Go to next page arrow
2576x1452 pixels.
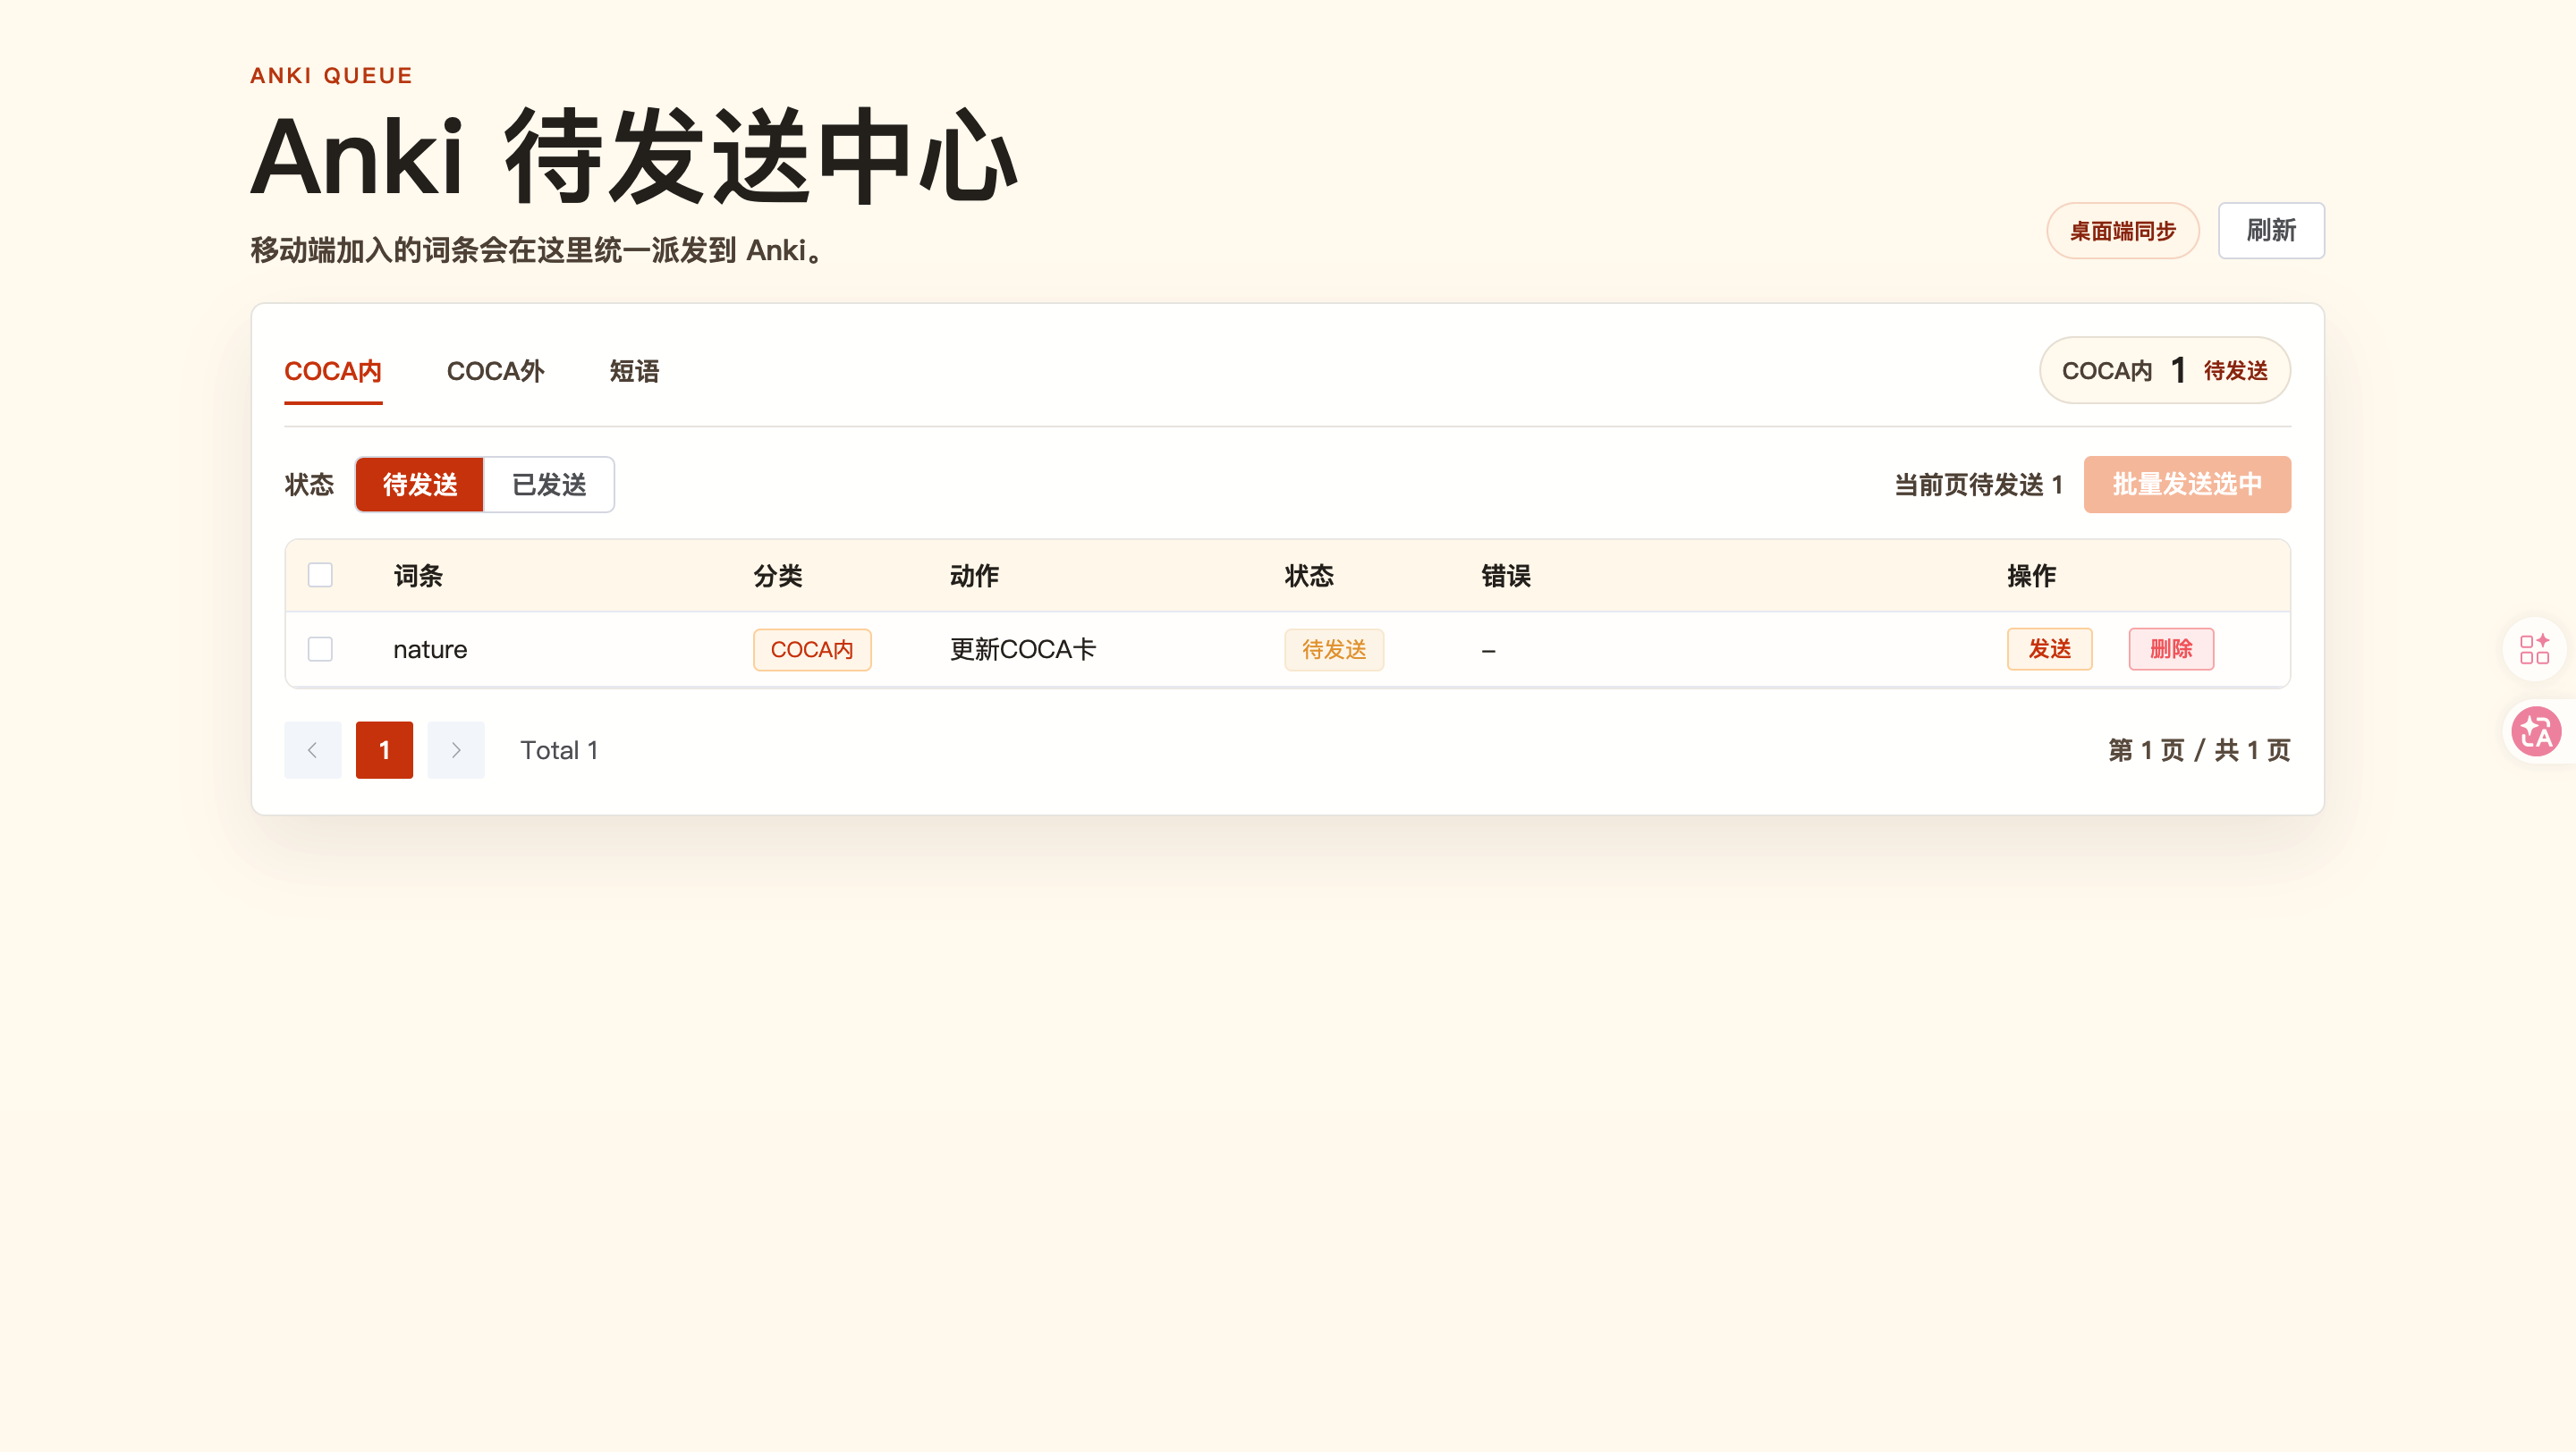coord(456,749)
